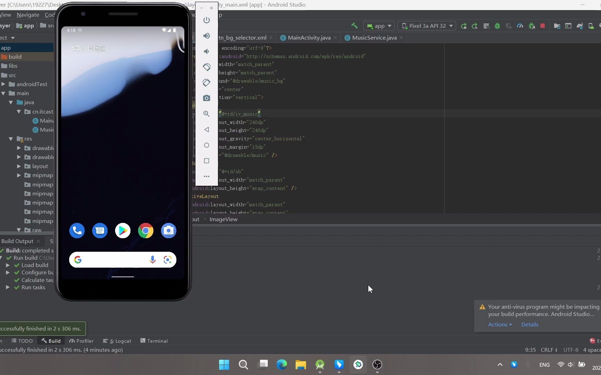Profile the app using the gauge icon

click(x=520, y=26)
